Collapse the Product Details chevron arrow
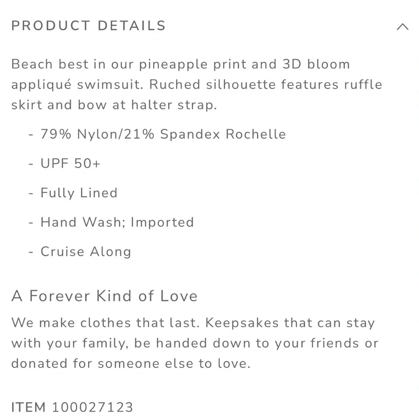Viewport: 419px width, 419px height. click(x=402, y=26)
